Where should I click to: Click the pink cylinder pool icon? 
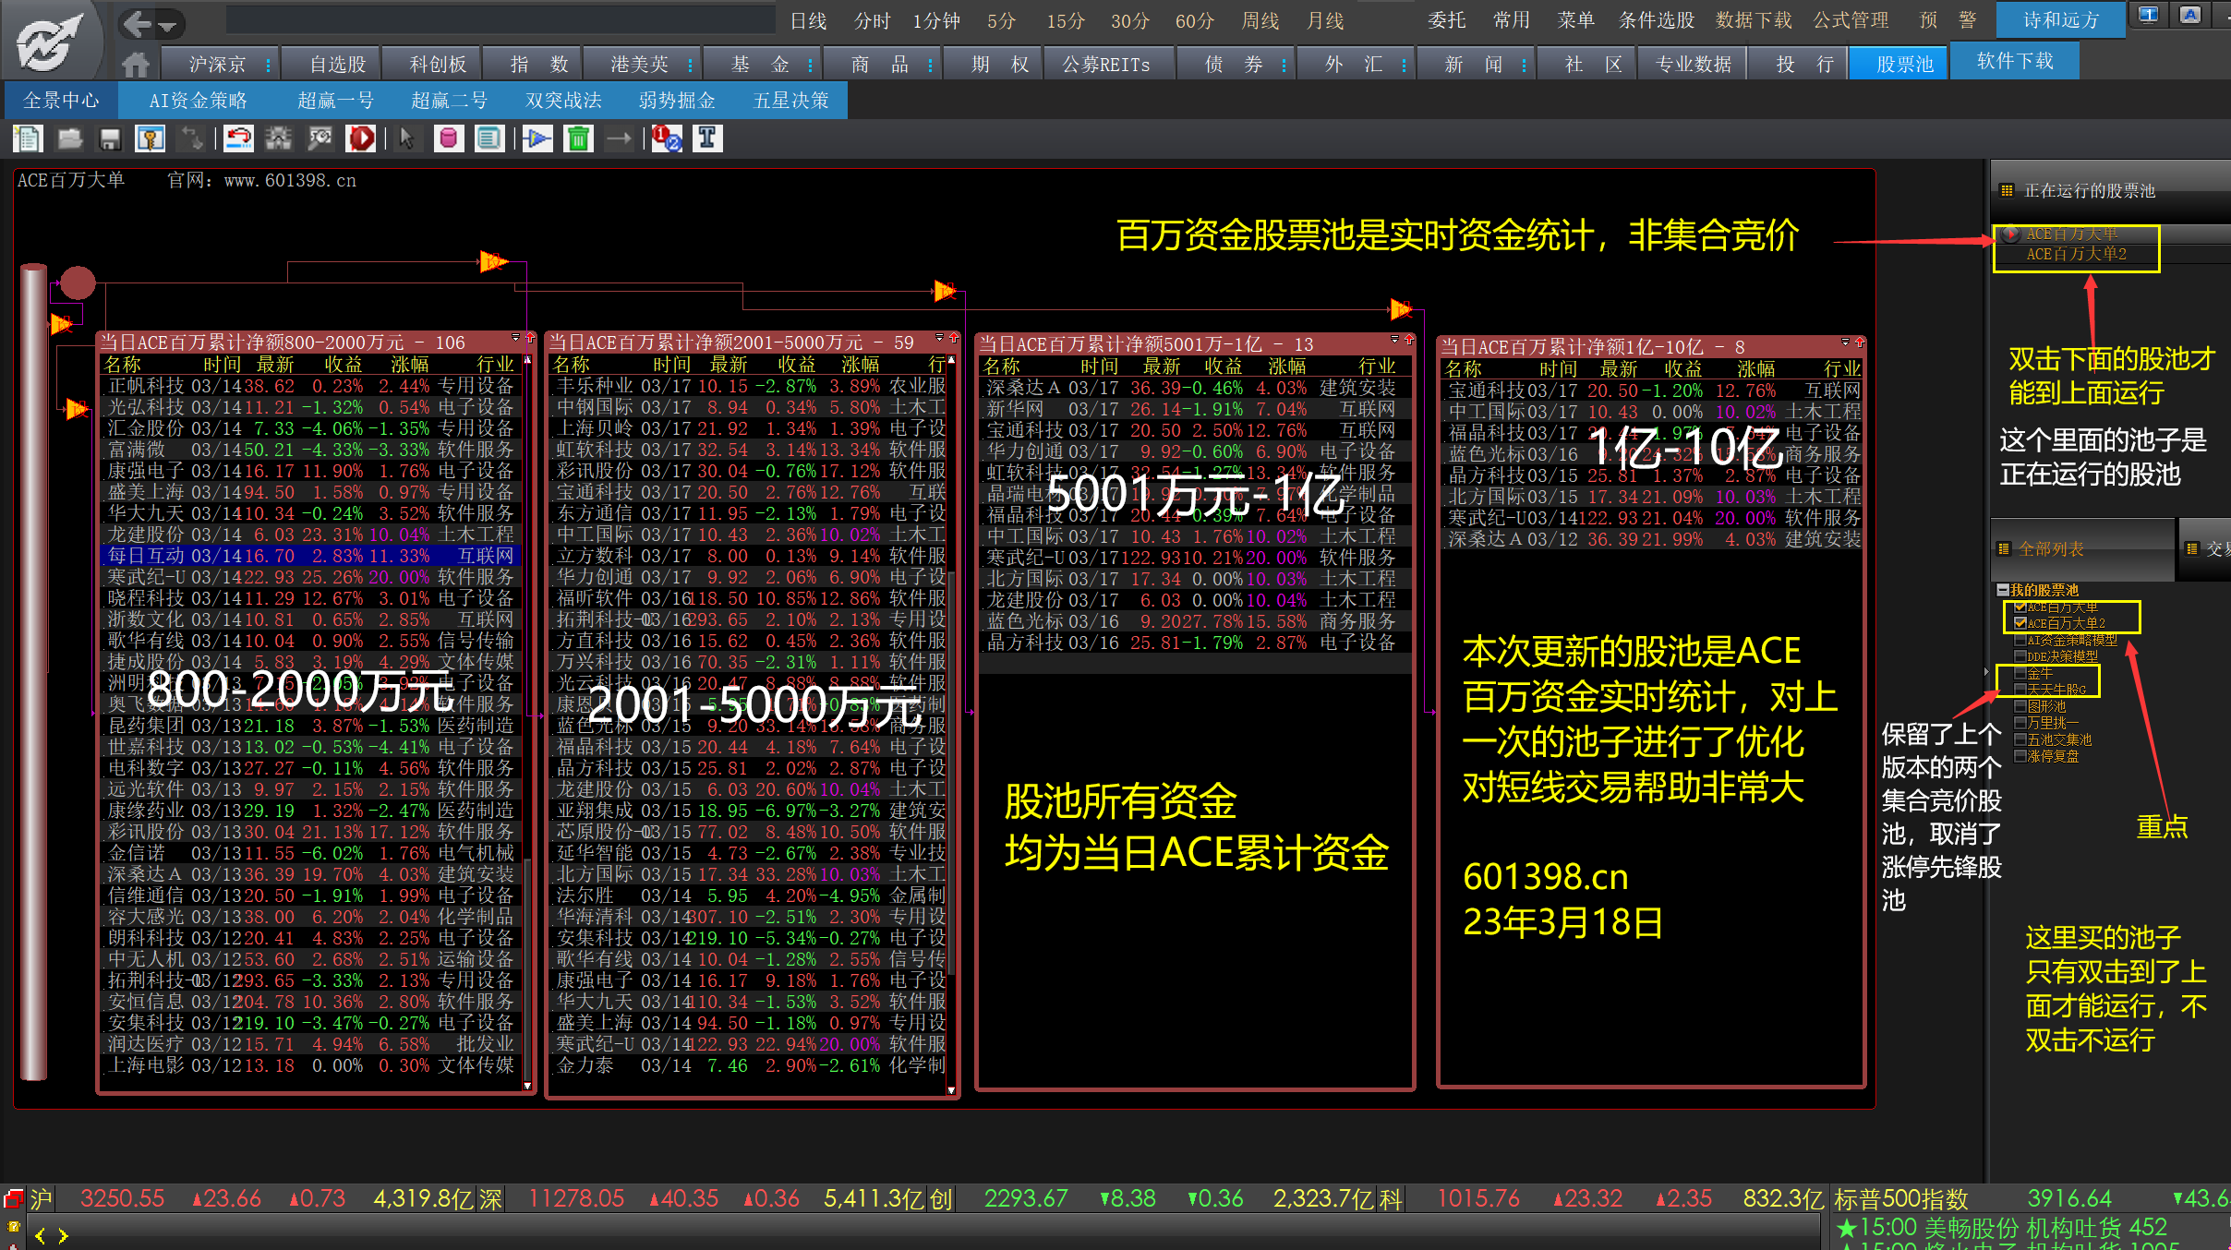448,139
